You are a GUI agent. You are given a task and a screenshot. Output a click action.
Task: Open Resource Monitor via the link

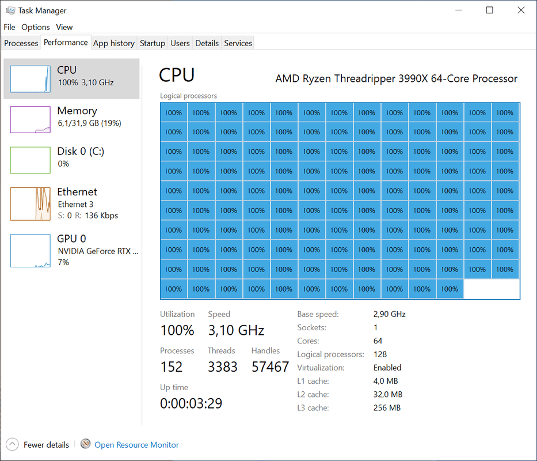point(136,444)
